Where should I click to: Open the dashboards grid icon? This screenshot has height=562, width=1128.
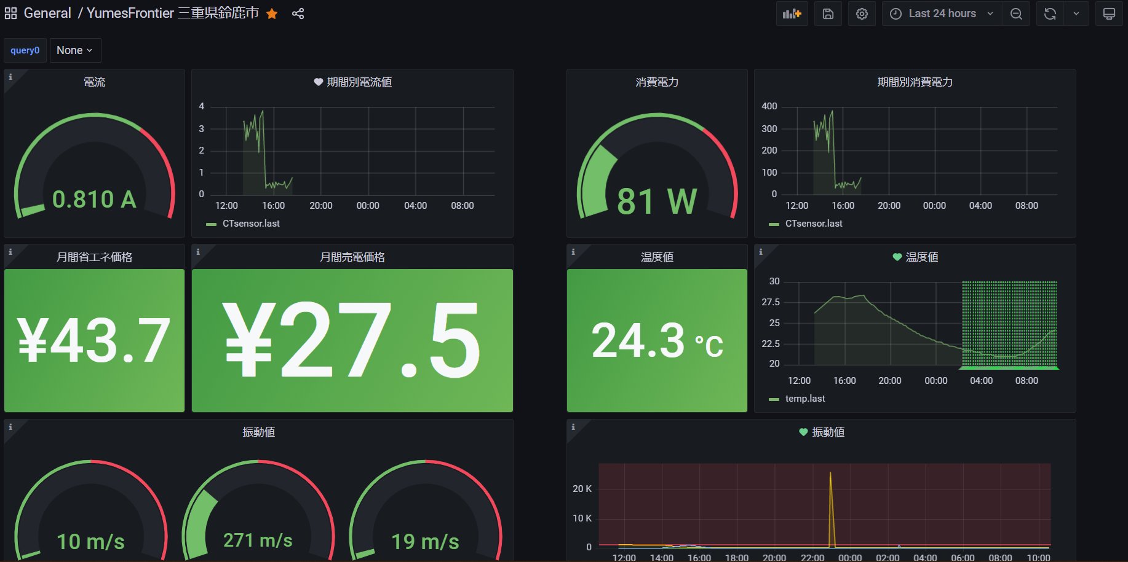(x=10, y=14)
